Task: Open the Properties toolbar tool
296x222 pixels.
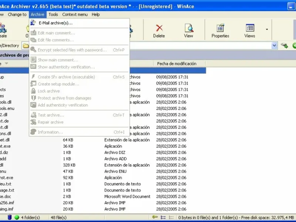Action: (220, 30)
